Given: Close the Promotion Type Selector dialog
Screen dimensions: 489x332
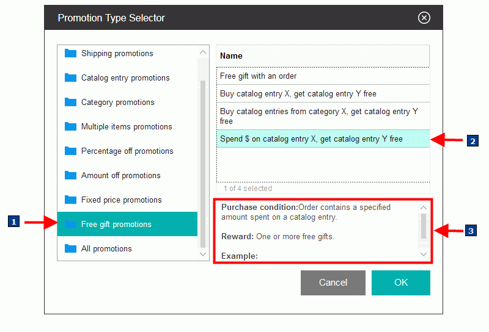Looking at the screenshot, I should (x=424, y=18).
